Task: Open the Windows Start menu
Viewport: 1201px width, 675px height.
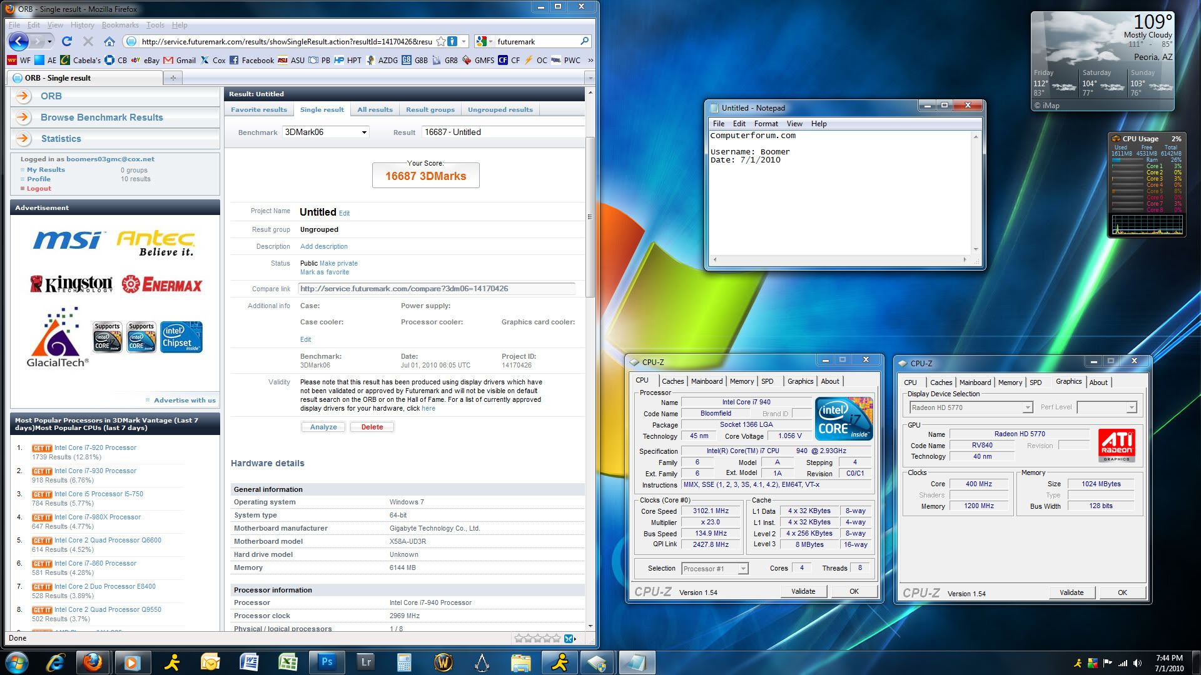Action: coord(16,662)
